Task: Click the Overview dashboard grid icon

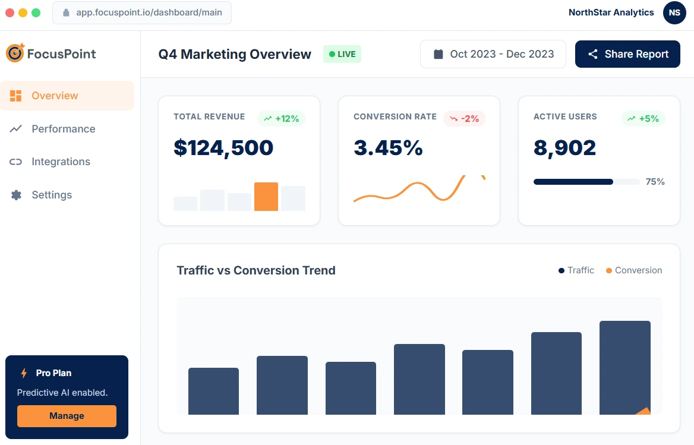Action: click(16, 96)
